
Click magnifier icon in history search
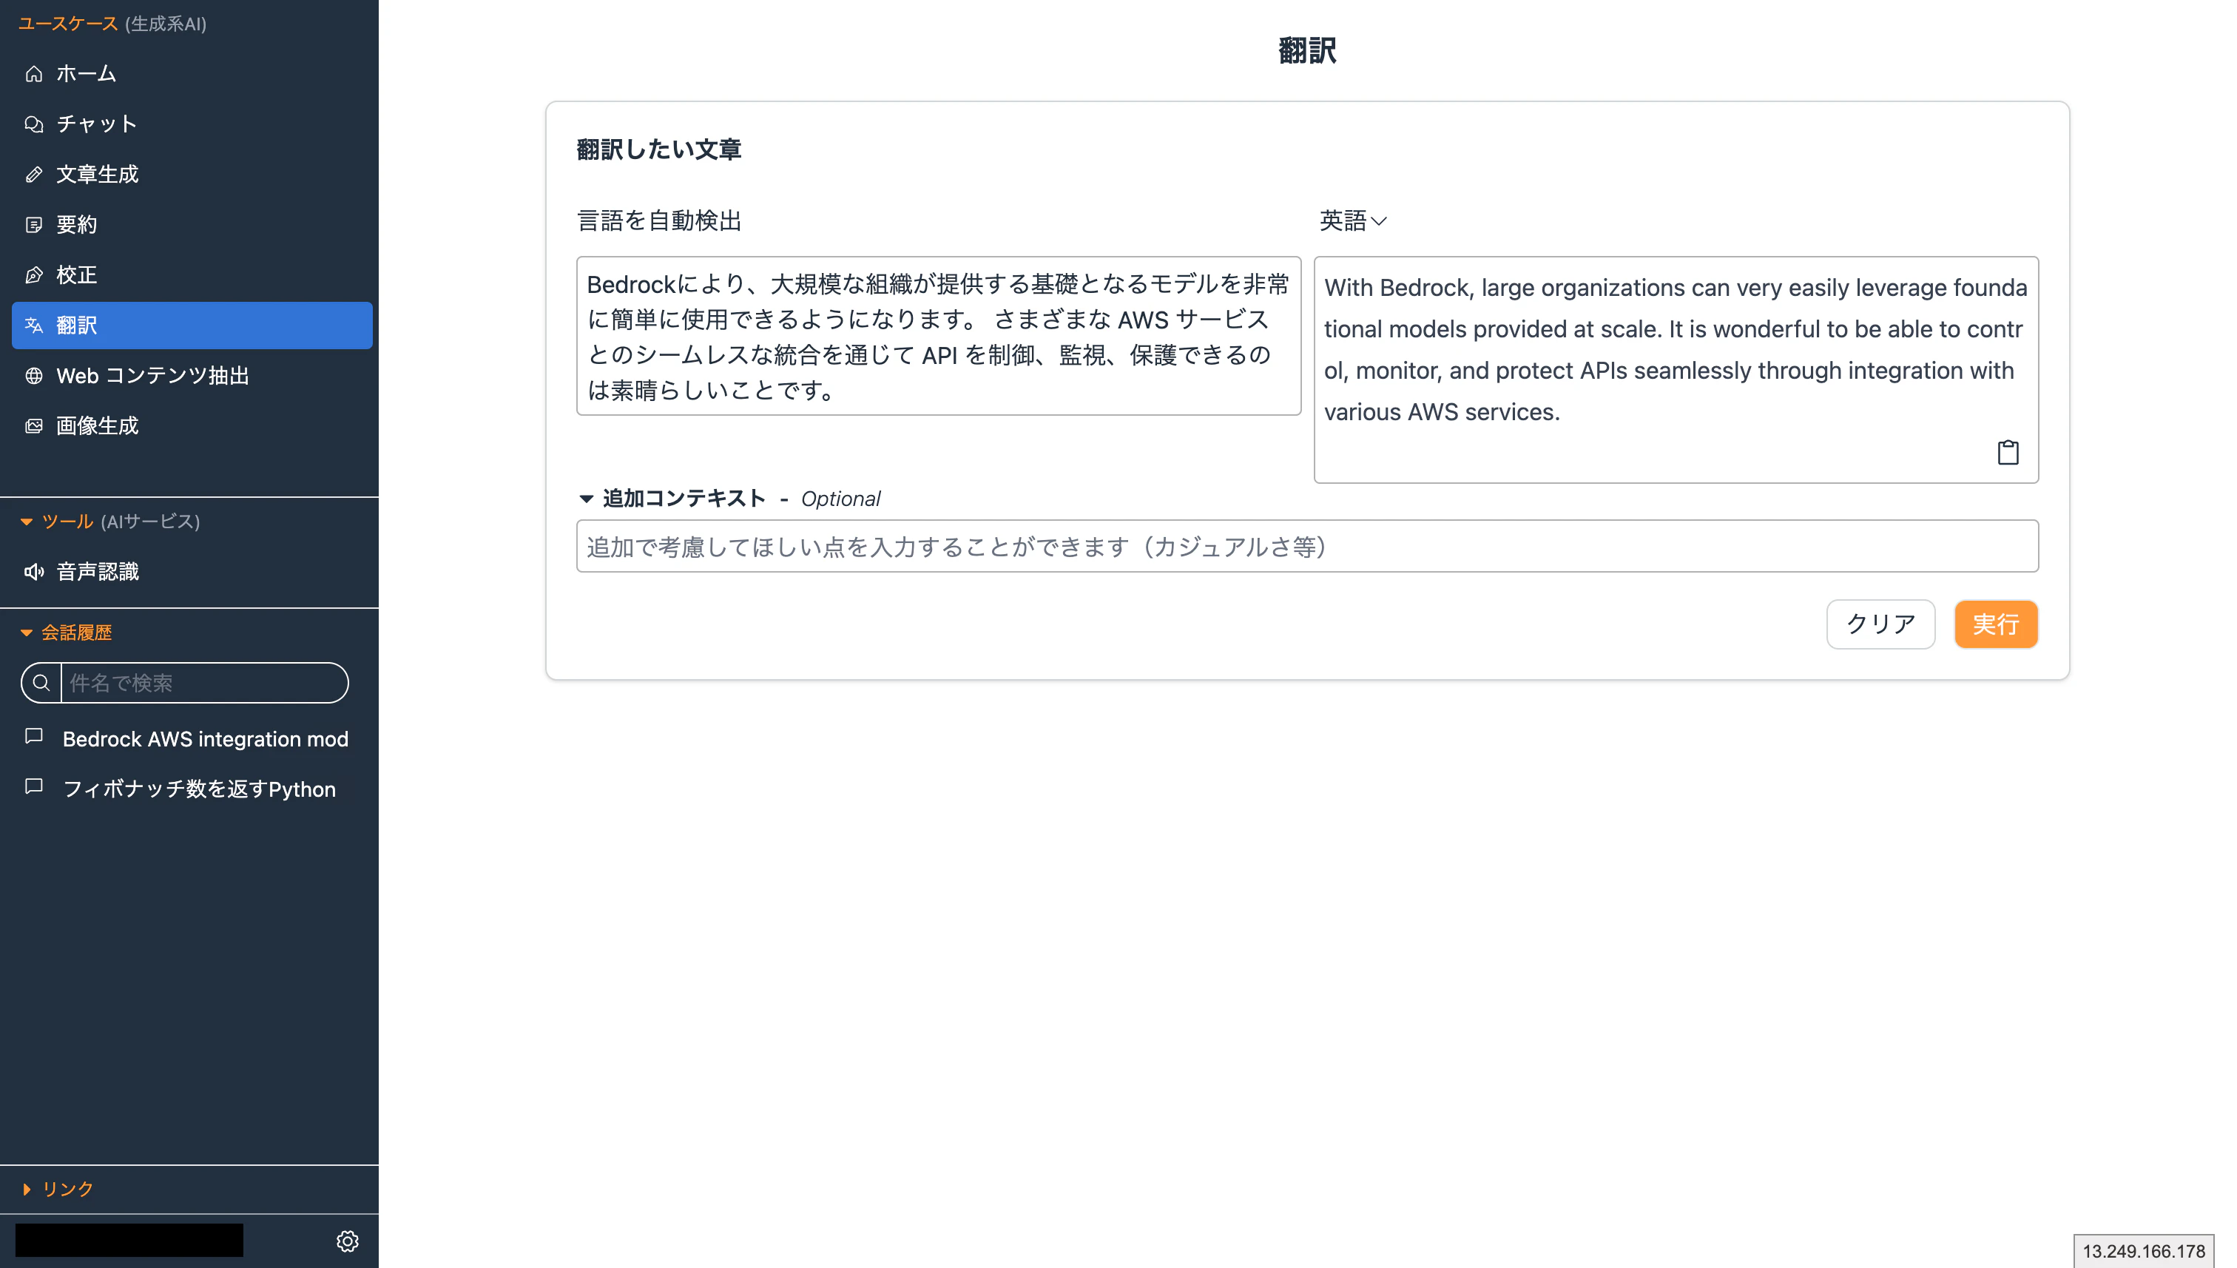pyautogui.click(x=41, y=683)
